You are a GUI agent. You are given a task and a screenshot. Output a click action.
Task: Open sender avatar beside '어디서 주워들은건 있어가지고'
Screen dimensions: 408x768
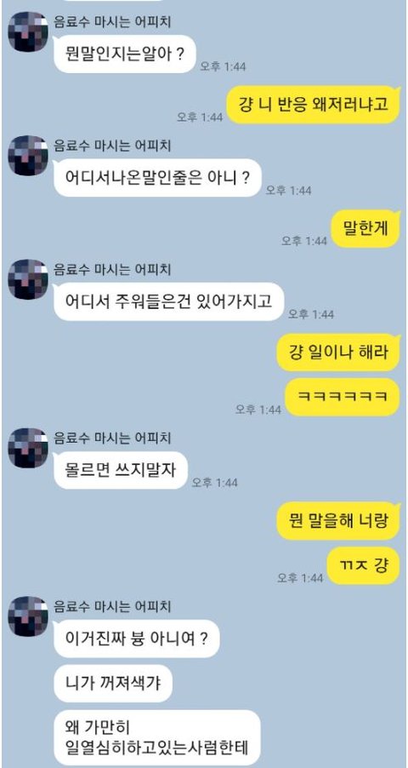click(28, 279)
